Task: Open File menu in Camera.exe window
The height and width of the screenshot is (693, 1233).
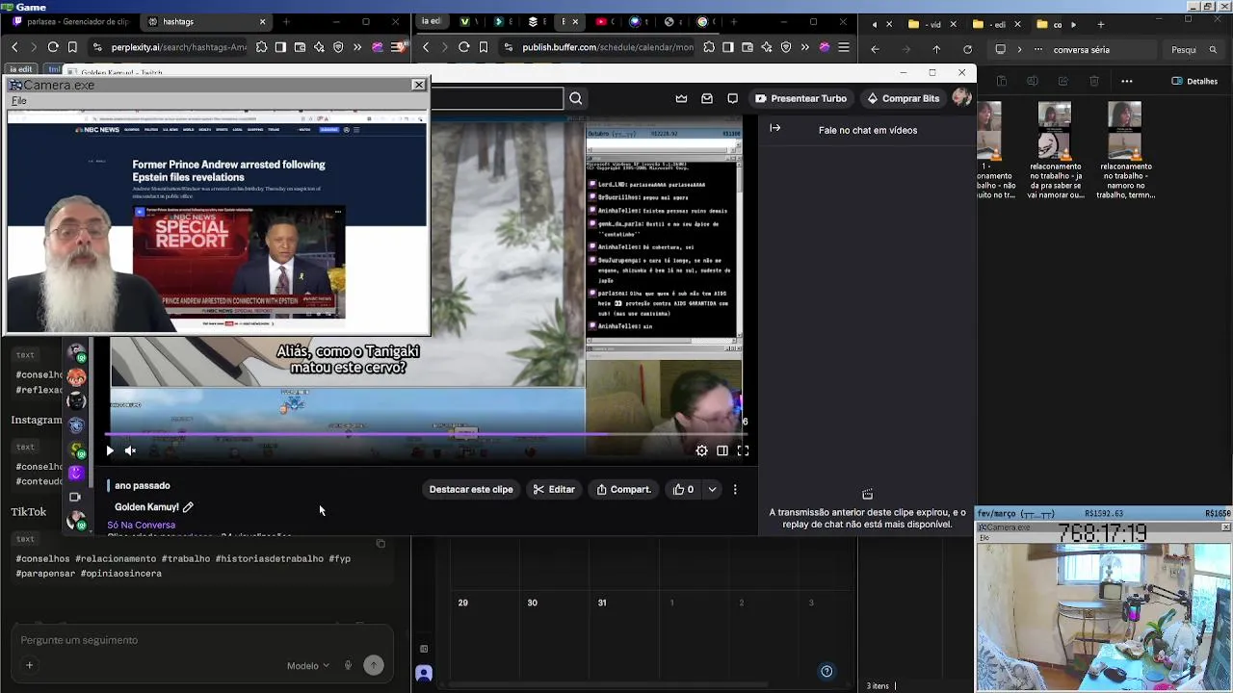Action: [x=19, y=101]
